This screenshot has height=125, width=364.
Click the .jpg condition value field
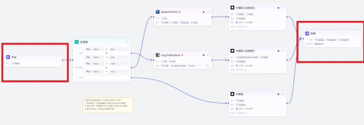tap(118, 49)
